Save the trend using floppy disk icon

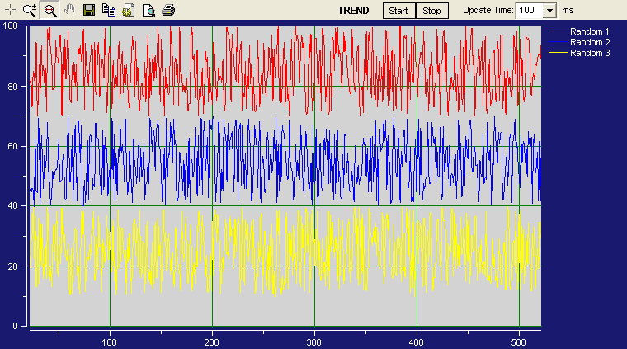[x=89, y=11]
